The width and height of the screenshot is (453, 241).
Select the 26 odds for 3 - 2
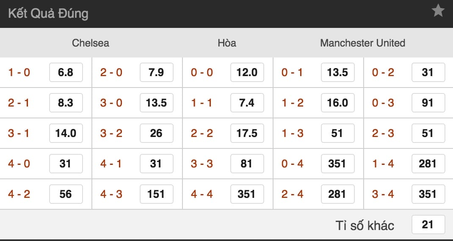[x=156, y=133]
